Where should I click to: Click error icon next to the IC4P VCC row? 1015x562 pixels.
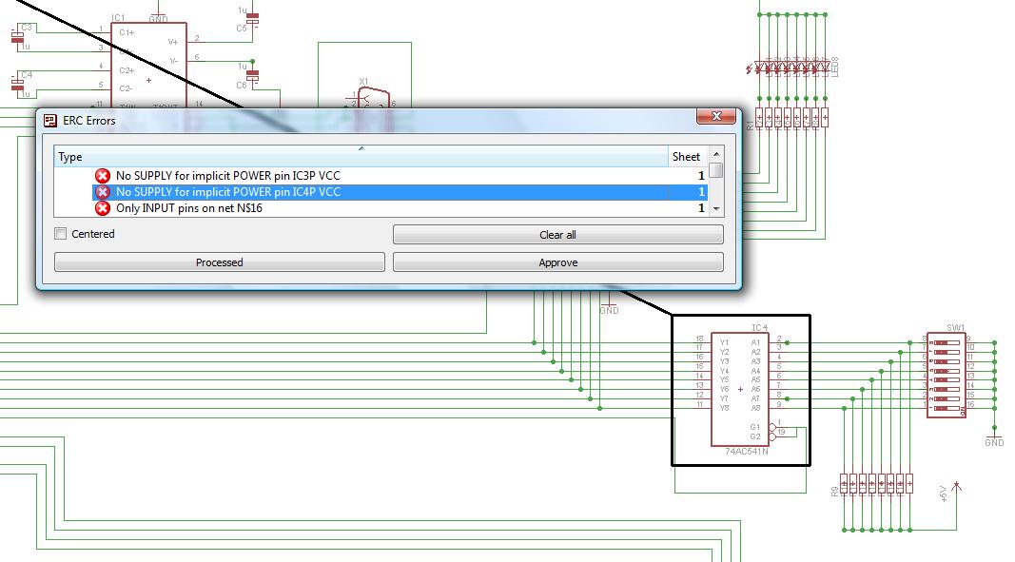pyautogui.click(x=103, y=192)
